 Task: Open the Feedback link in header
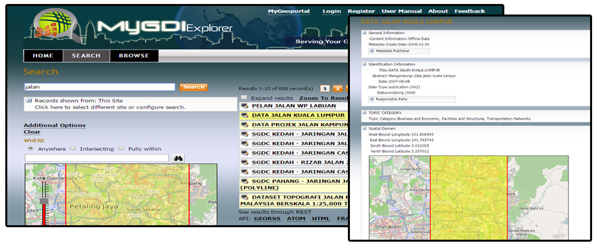coord(469,11)
